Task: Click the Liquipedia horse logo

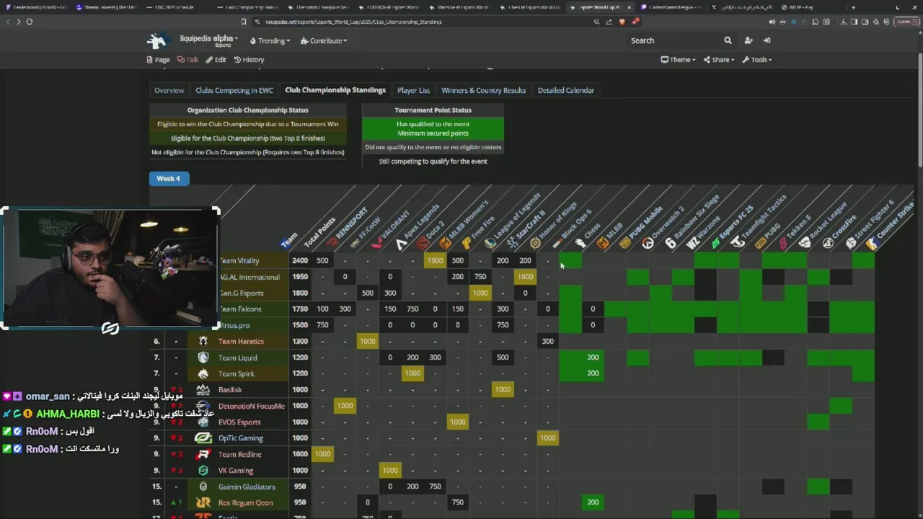Action: (157, 40)
